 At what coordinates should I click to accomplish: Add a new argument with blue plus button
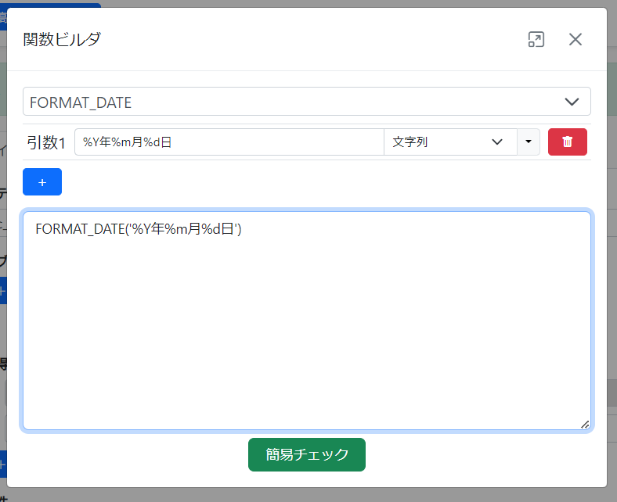click(x=42, y=181)
